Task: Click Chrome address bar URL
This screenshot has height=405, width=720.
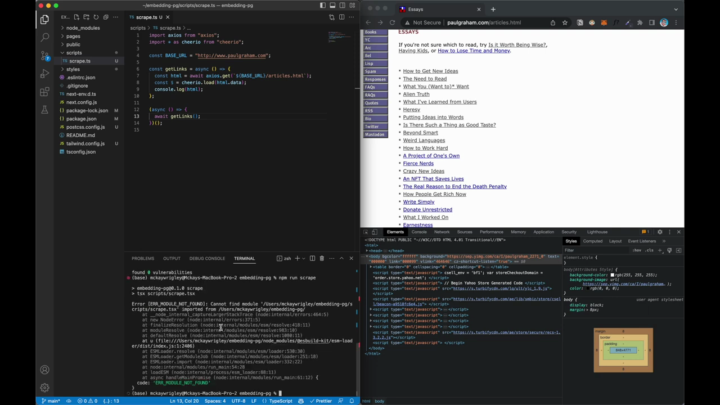Action: coord(484,22)
